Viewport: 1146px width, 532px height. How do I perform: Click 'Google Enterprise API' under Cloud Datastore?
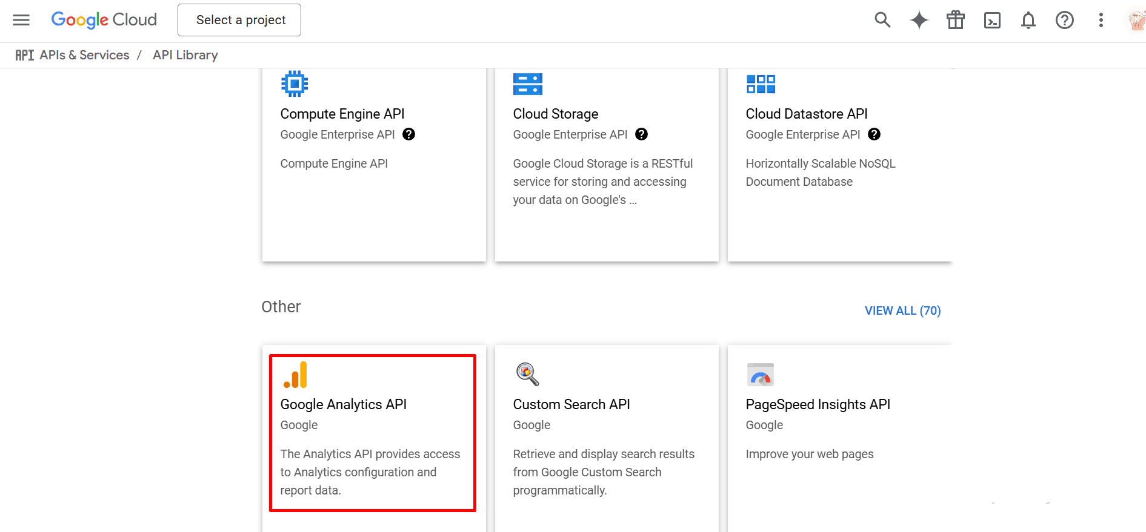point(803,134)
